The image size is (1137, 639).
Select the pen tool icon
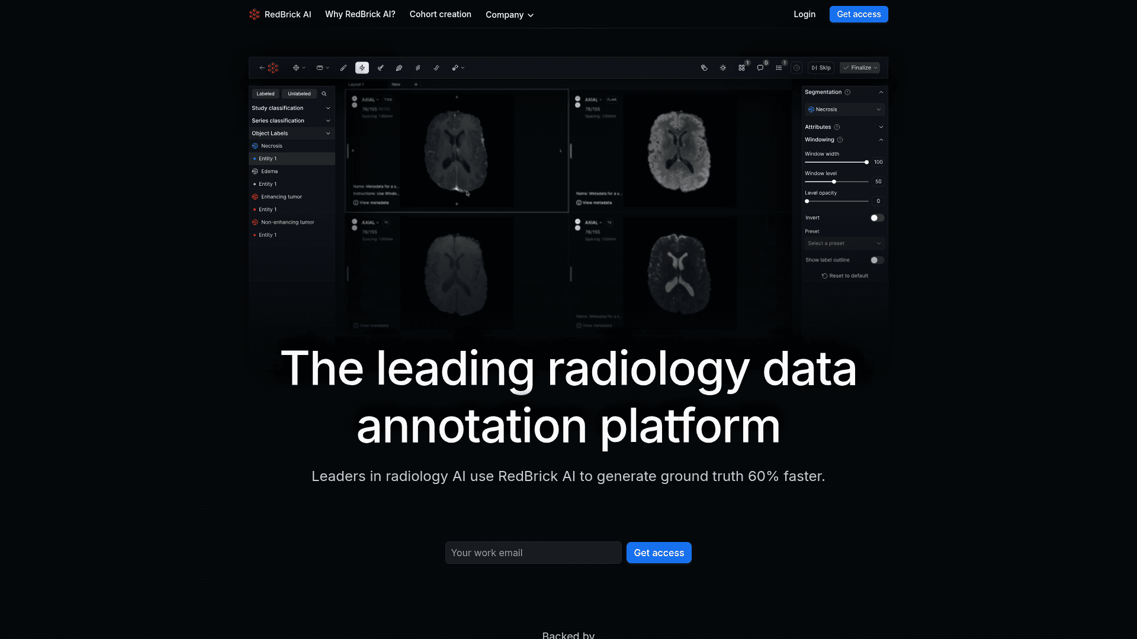pos(399,68)
